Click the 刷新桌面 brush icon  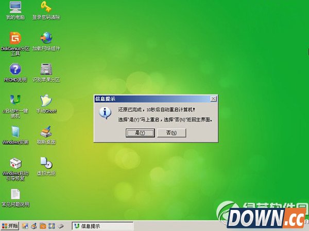click(x=46, y=135)
